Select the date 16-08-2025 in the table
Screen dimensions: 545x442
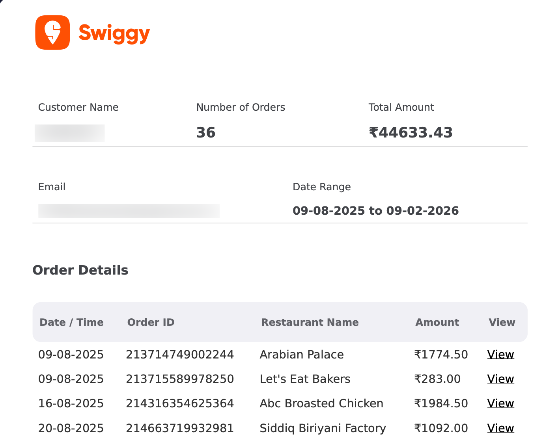pyautogui.click(x=71, y=403)
